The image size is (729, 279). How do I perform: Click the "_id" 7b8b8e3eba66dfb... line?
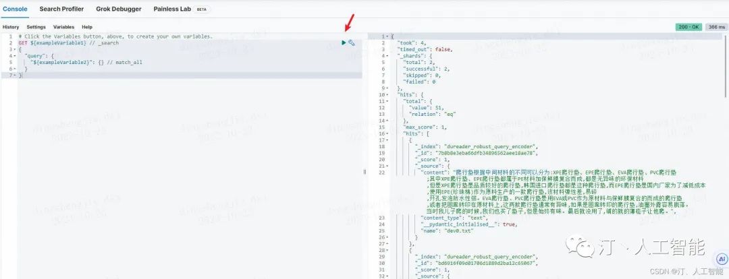(x=477, y=153)
